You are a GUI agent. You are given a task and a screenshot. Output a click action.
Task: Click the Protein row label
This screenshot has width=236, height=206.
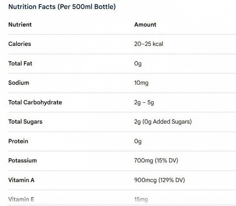tap(18, 141)
